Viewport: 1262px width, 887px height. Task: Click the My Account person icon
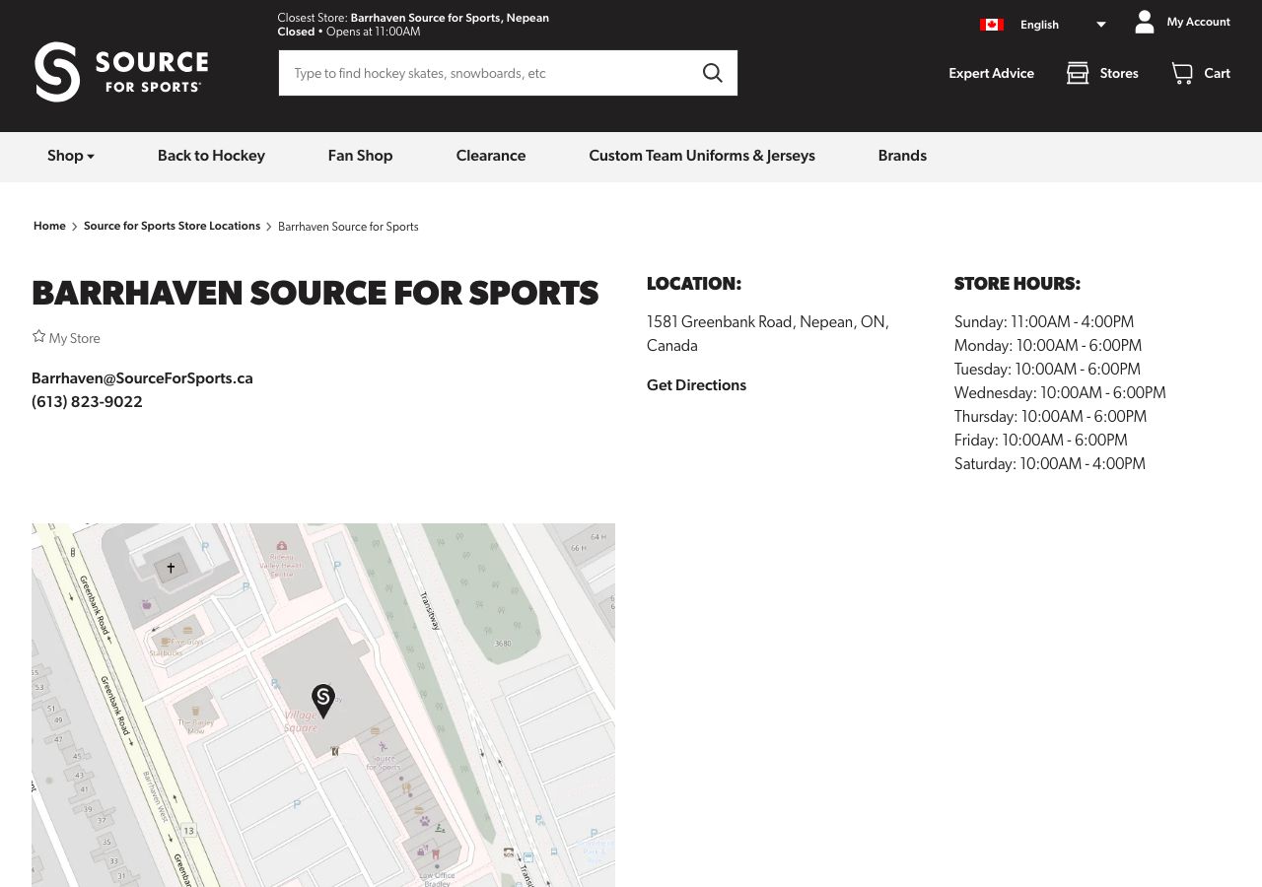click(1145, 22)
